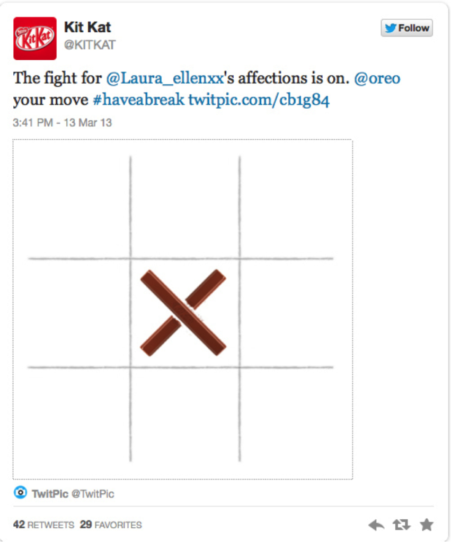View the list of 42 retweets
The height and width of the screenshot is (542, 451).
pos(43,525)
